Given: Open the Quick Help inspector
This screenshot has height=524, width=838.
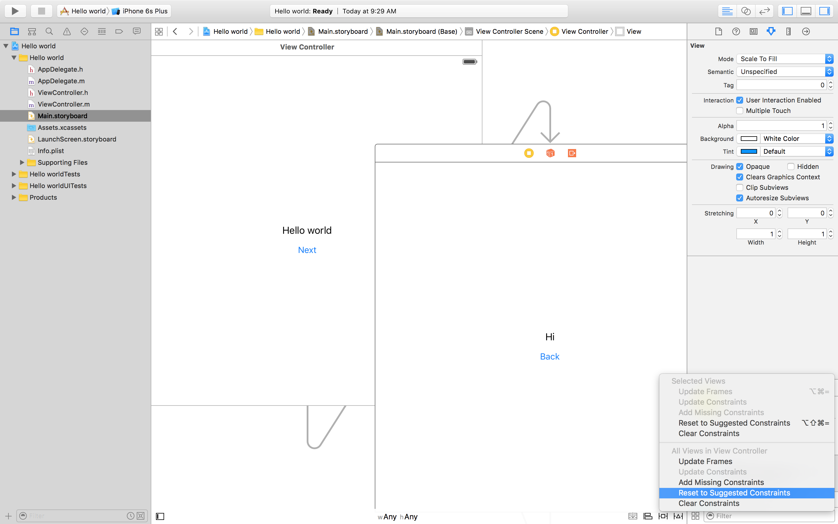Looking at the screenshot, I should pyautogui.click(x=736, y=31).
